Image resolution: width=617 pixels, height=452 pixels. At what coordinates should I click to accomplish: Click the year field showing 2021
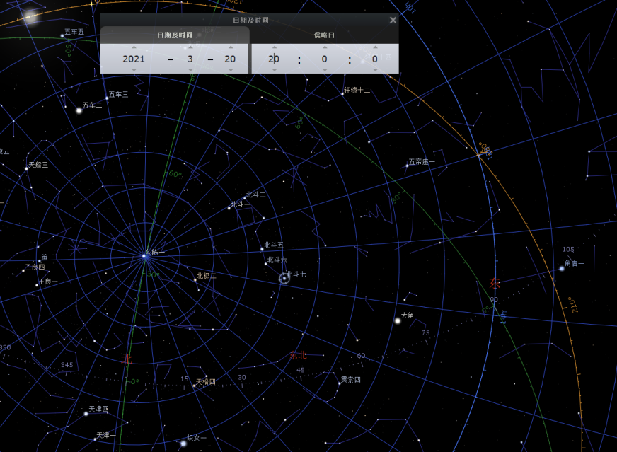coord(134,59)
